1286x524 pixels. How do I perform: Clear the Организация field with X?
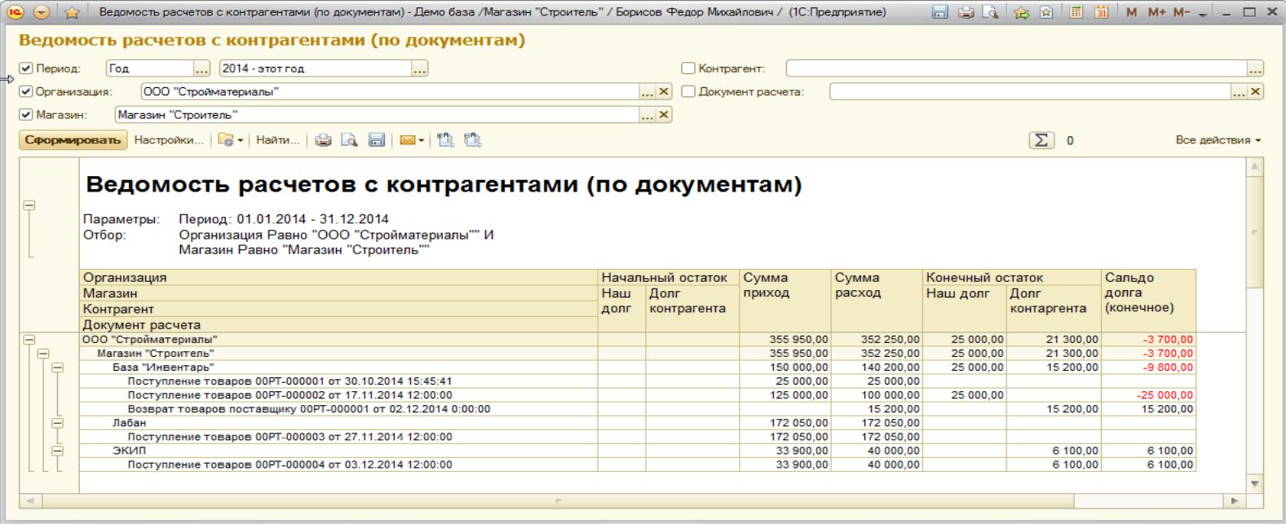click(x=664, y=92)
